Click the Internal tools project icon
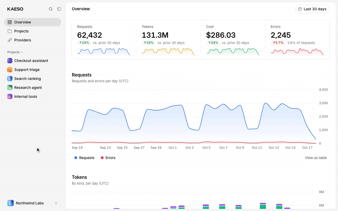338x211 pixels. point(10,97)
